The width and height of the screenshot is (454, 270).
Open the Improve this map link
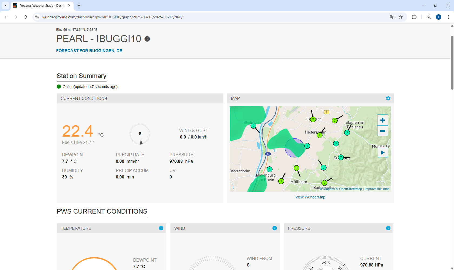click(377, 189)
